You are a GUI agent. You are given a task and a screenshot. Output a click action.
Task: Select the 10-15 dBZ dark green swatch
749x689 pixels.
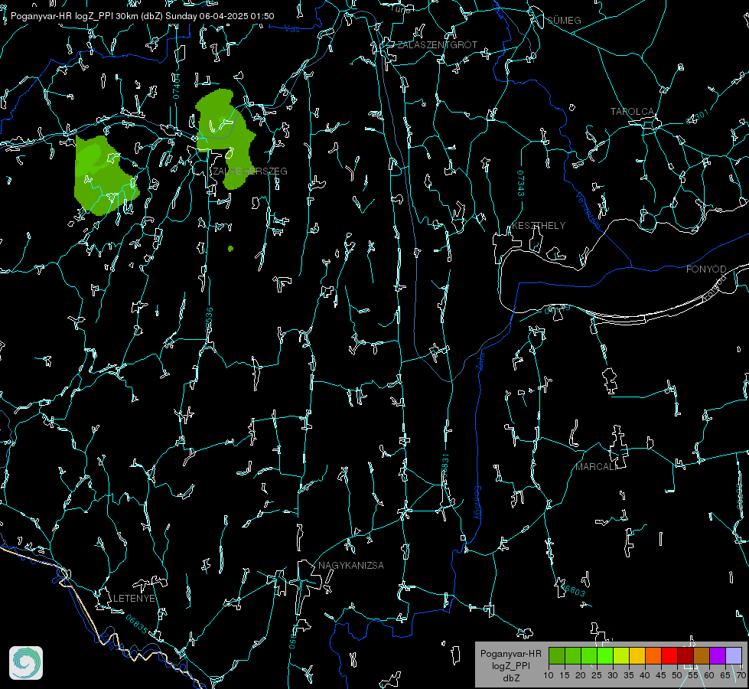tap(557, 655)
